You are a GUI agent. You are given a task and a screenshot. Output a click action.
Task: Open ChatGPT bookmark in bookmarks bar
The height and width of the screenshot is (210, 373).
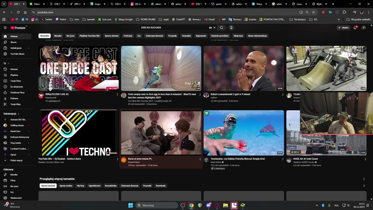click(x=178, y=20)
